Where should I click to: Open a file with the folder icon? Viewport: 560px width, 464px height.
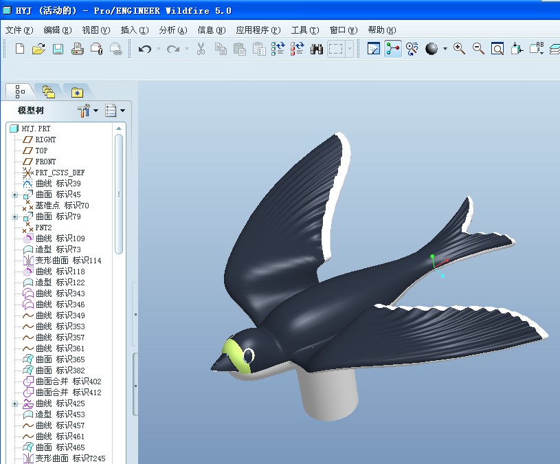pos(38,49)
